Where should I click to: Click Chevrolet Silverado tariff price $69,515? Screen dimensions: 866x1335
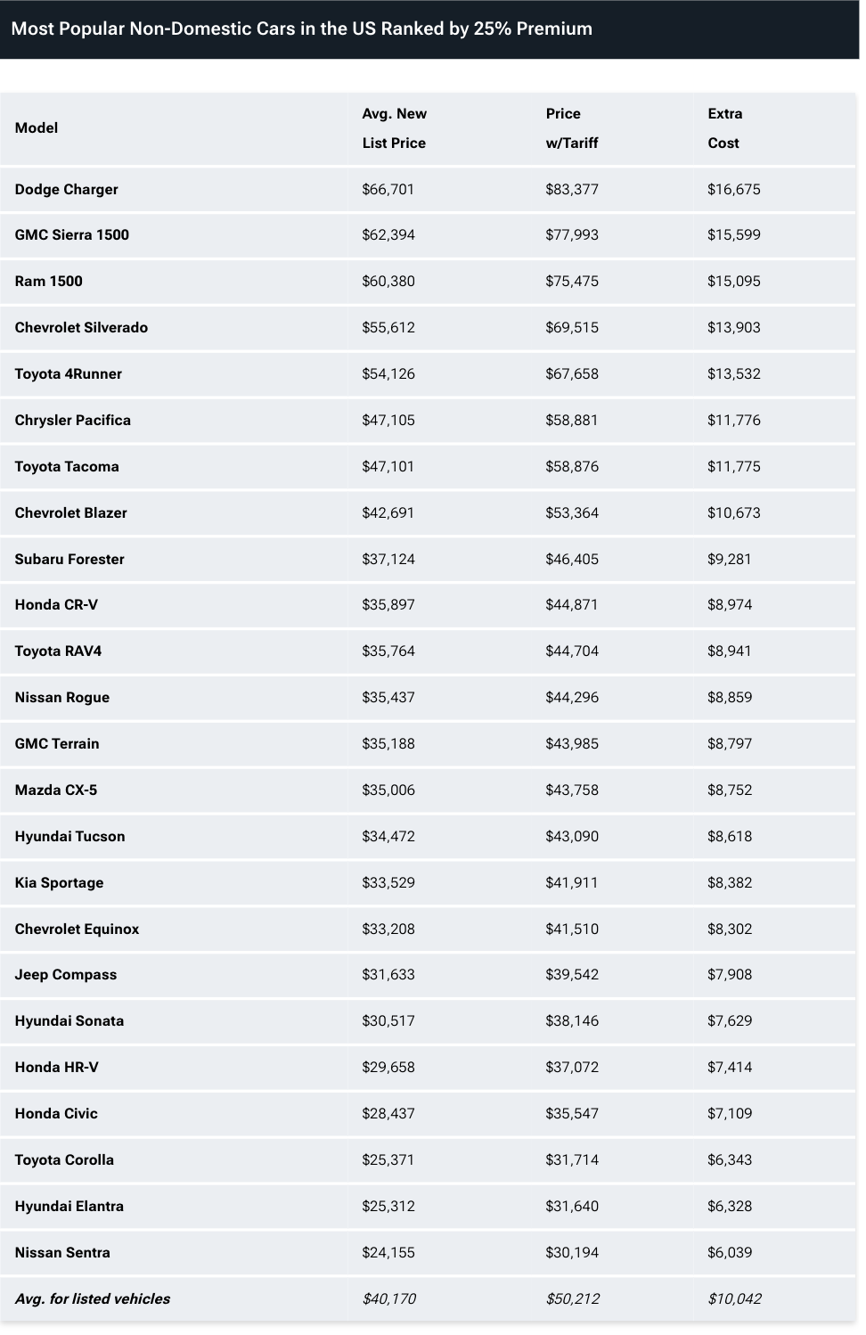tap(572, 327)
